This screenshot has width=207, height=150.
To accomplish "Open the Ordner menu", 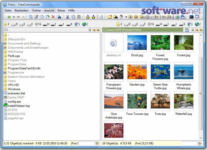I will click(36, 10).
